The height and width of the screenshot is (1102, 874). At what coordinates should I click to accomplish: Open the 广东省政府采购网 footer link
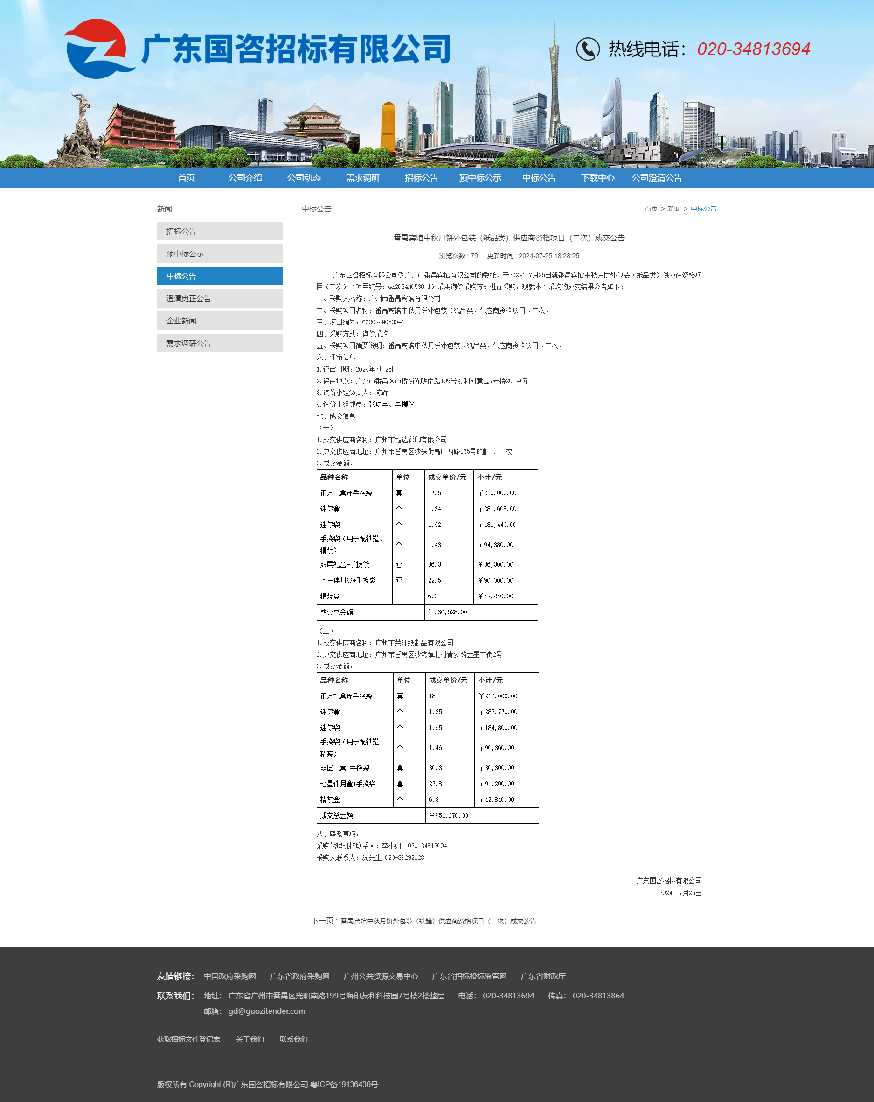[x=300, y=976]
